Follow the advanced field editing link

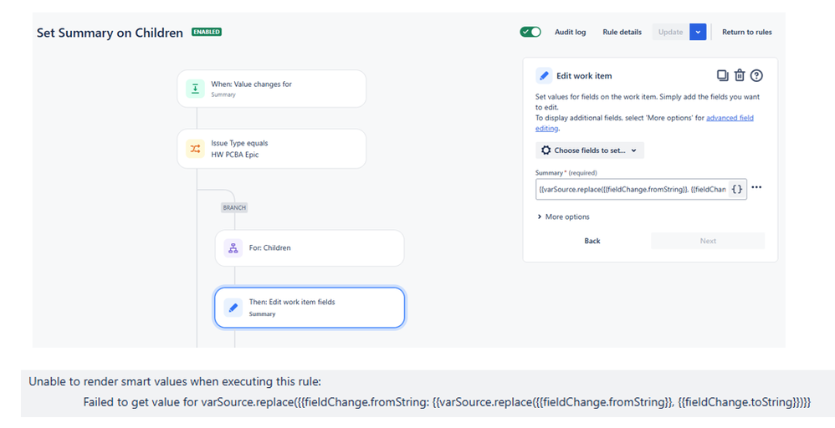tap(730, 119)
